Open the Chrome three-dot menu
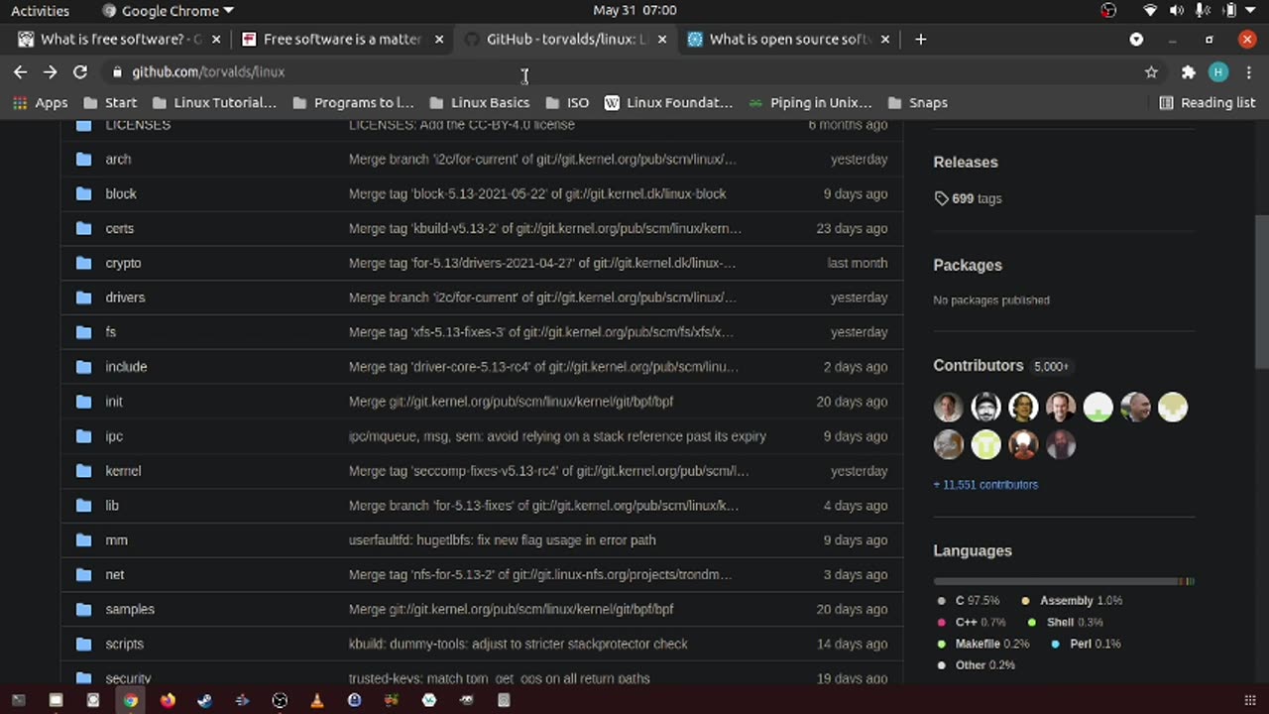The image size is (1269, 714). pyautogui.click(x=1247, y=71)
